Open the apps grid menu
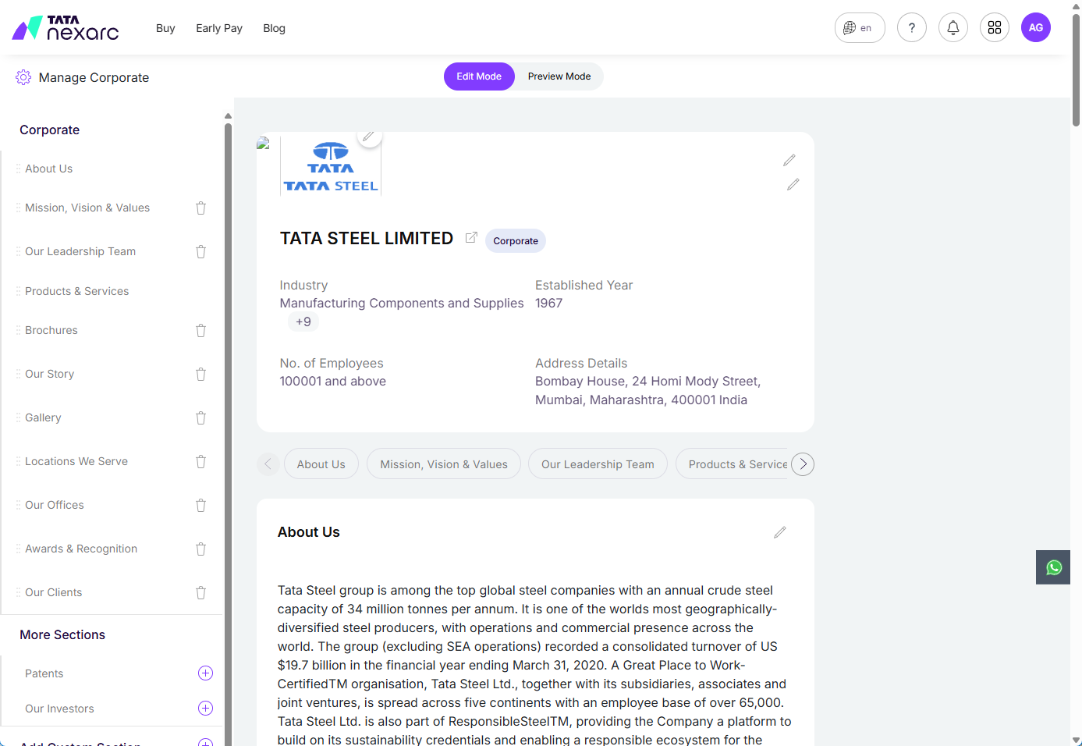The height and width of the screenshot is (746, 1082). click(994, 28)
